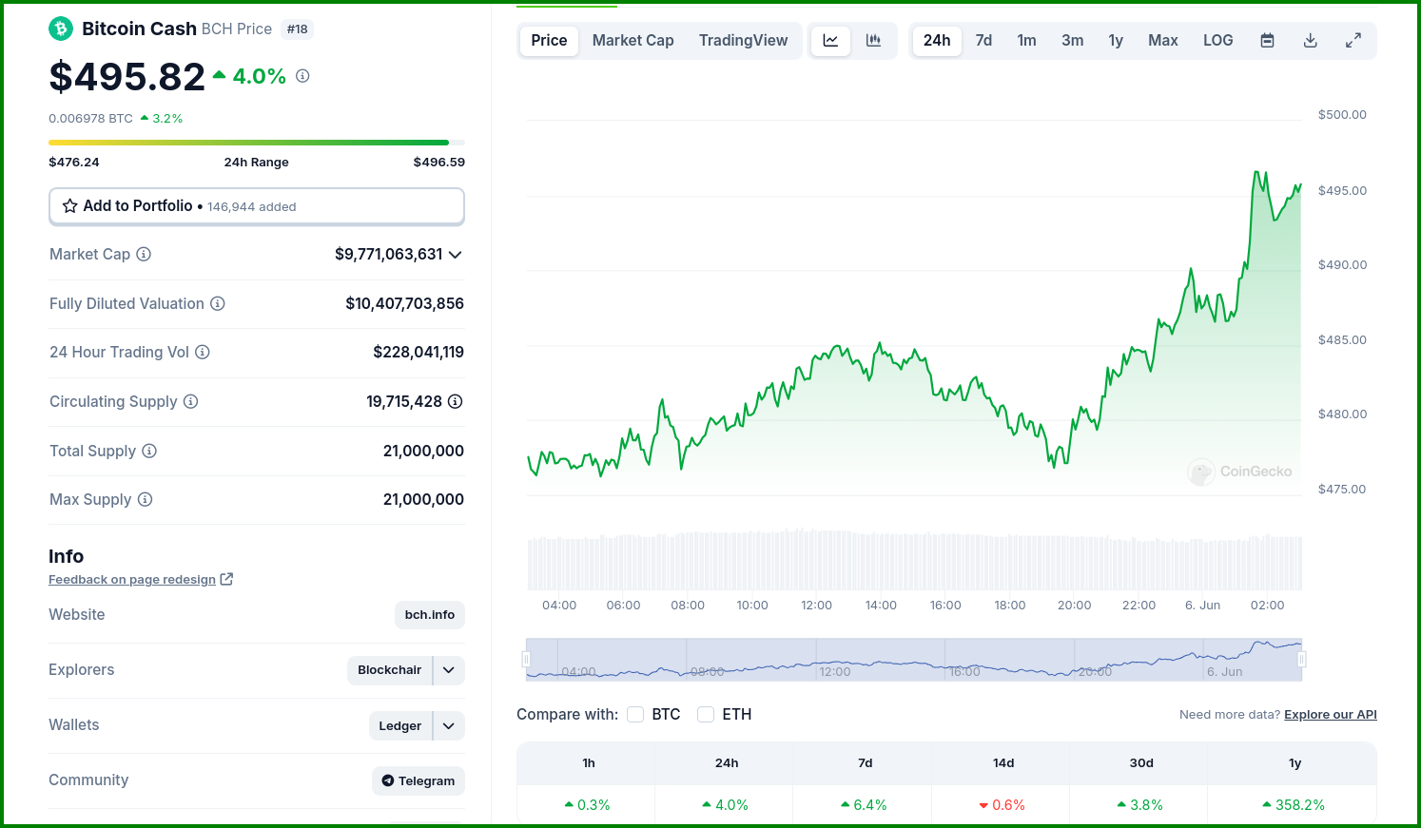The height and width of the screenshot is (828, 1421).
Task: Click the right handle of chart range slider
Action: [1302, 659]
